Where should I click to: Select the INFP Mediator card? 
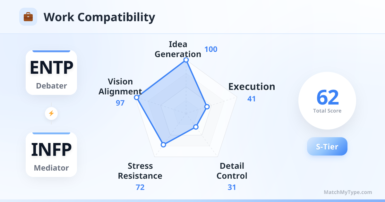51,155
